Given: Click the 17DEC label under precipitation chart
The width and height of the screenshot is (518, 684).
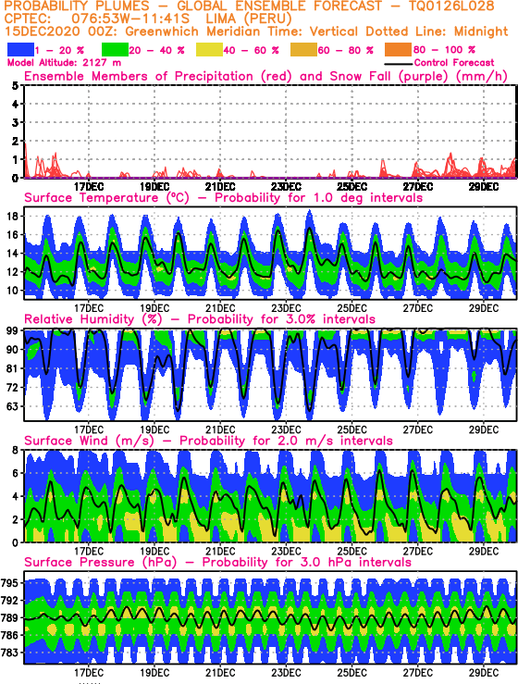Looking at the screenshot, I should pyautogui.click(x=89, y=187).
